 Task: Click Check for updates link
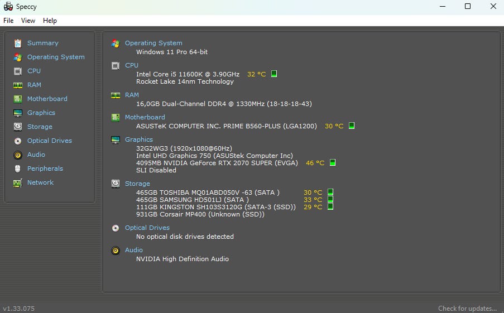467,309
